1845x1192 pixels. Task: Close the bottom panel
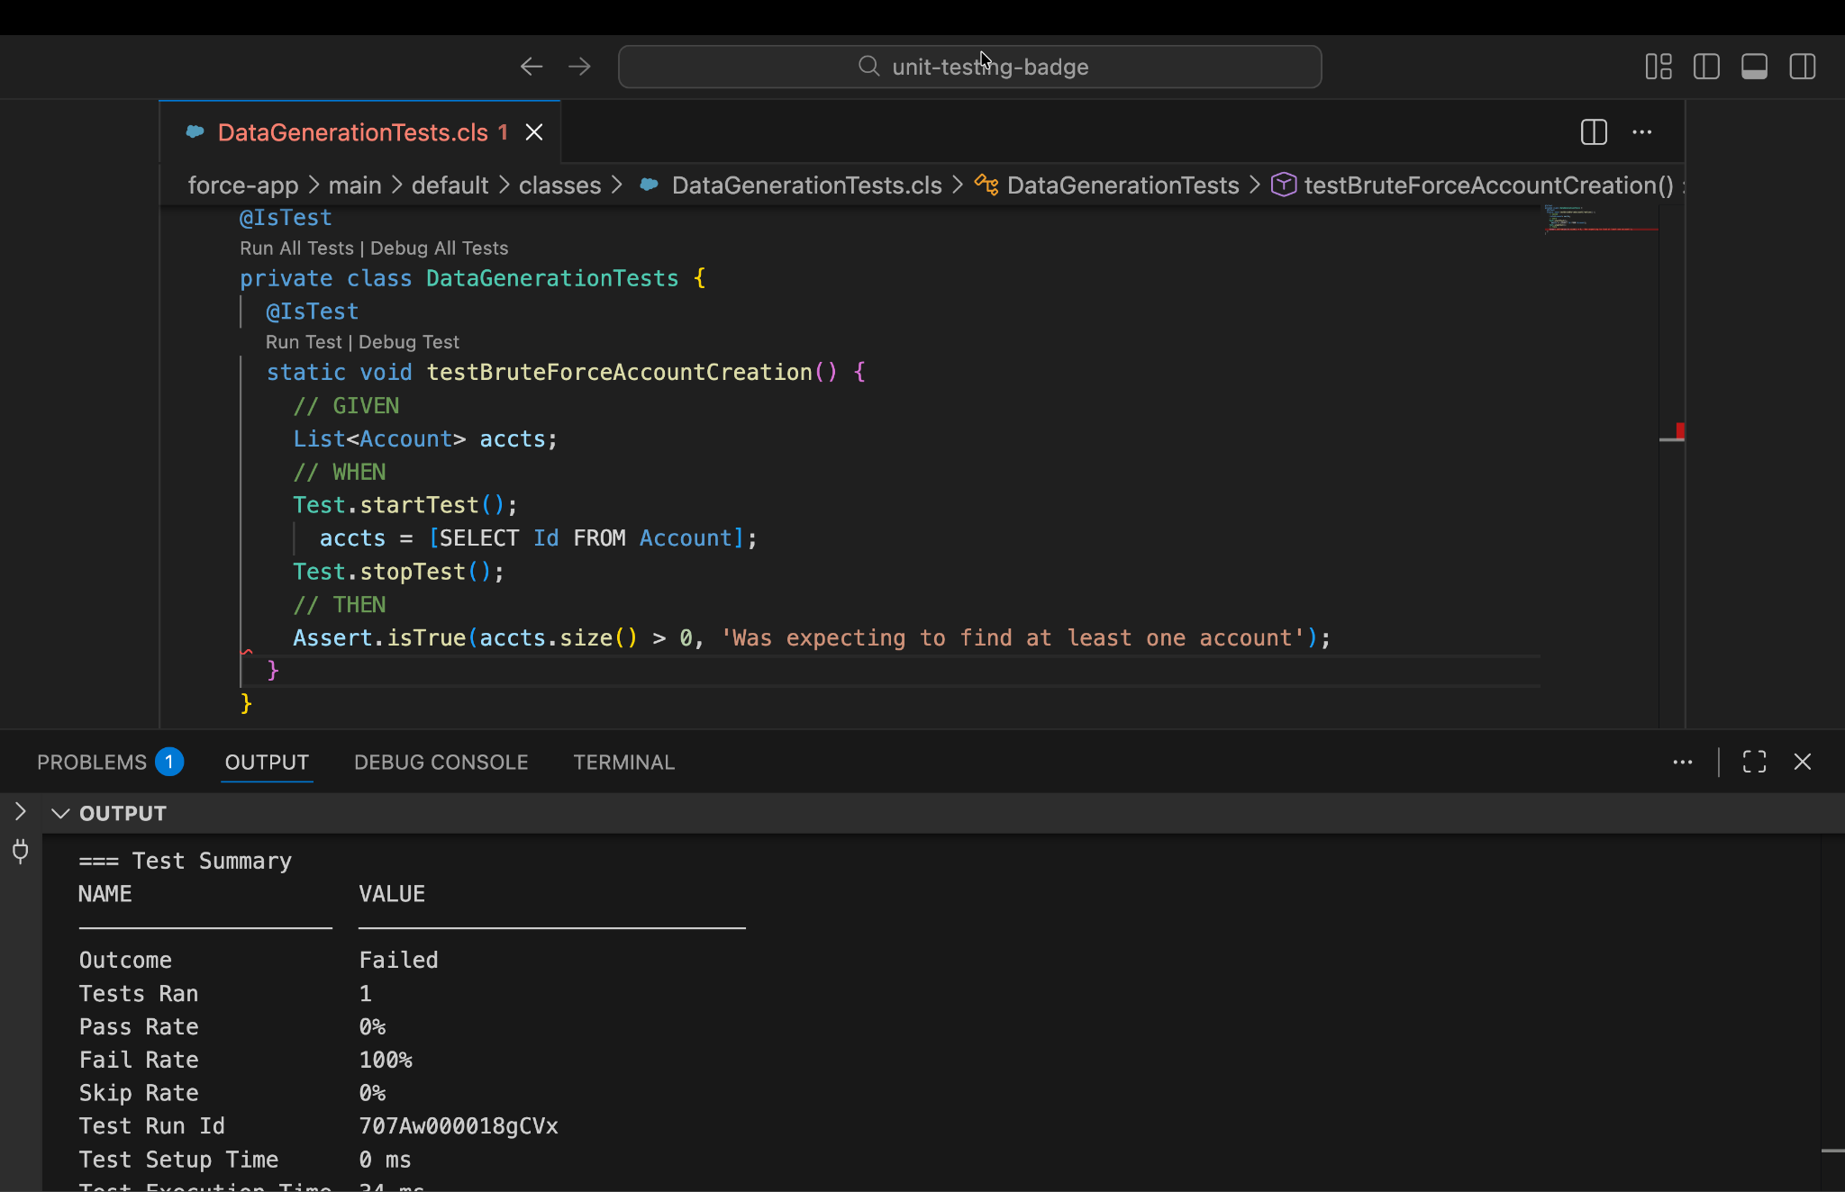[1803, 763]
